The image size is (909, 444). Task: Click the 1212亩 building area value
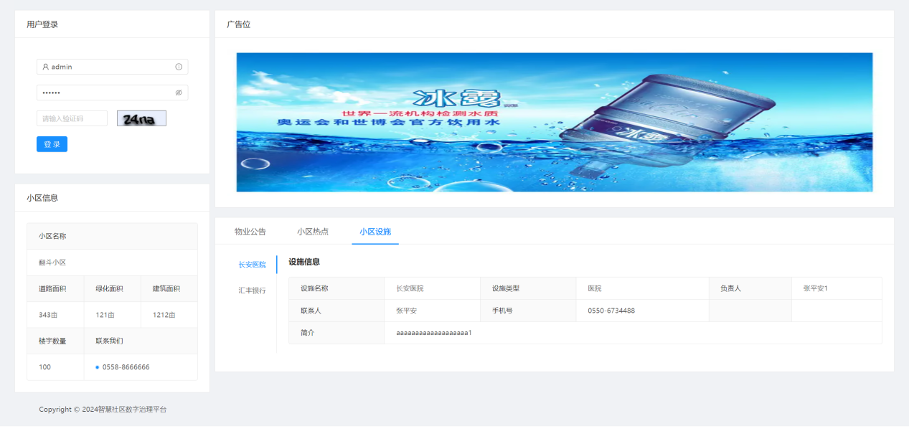click(164, 315)
